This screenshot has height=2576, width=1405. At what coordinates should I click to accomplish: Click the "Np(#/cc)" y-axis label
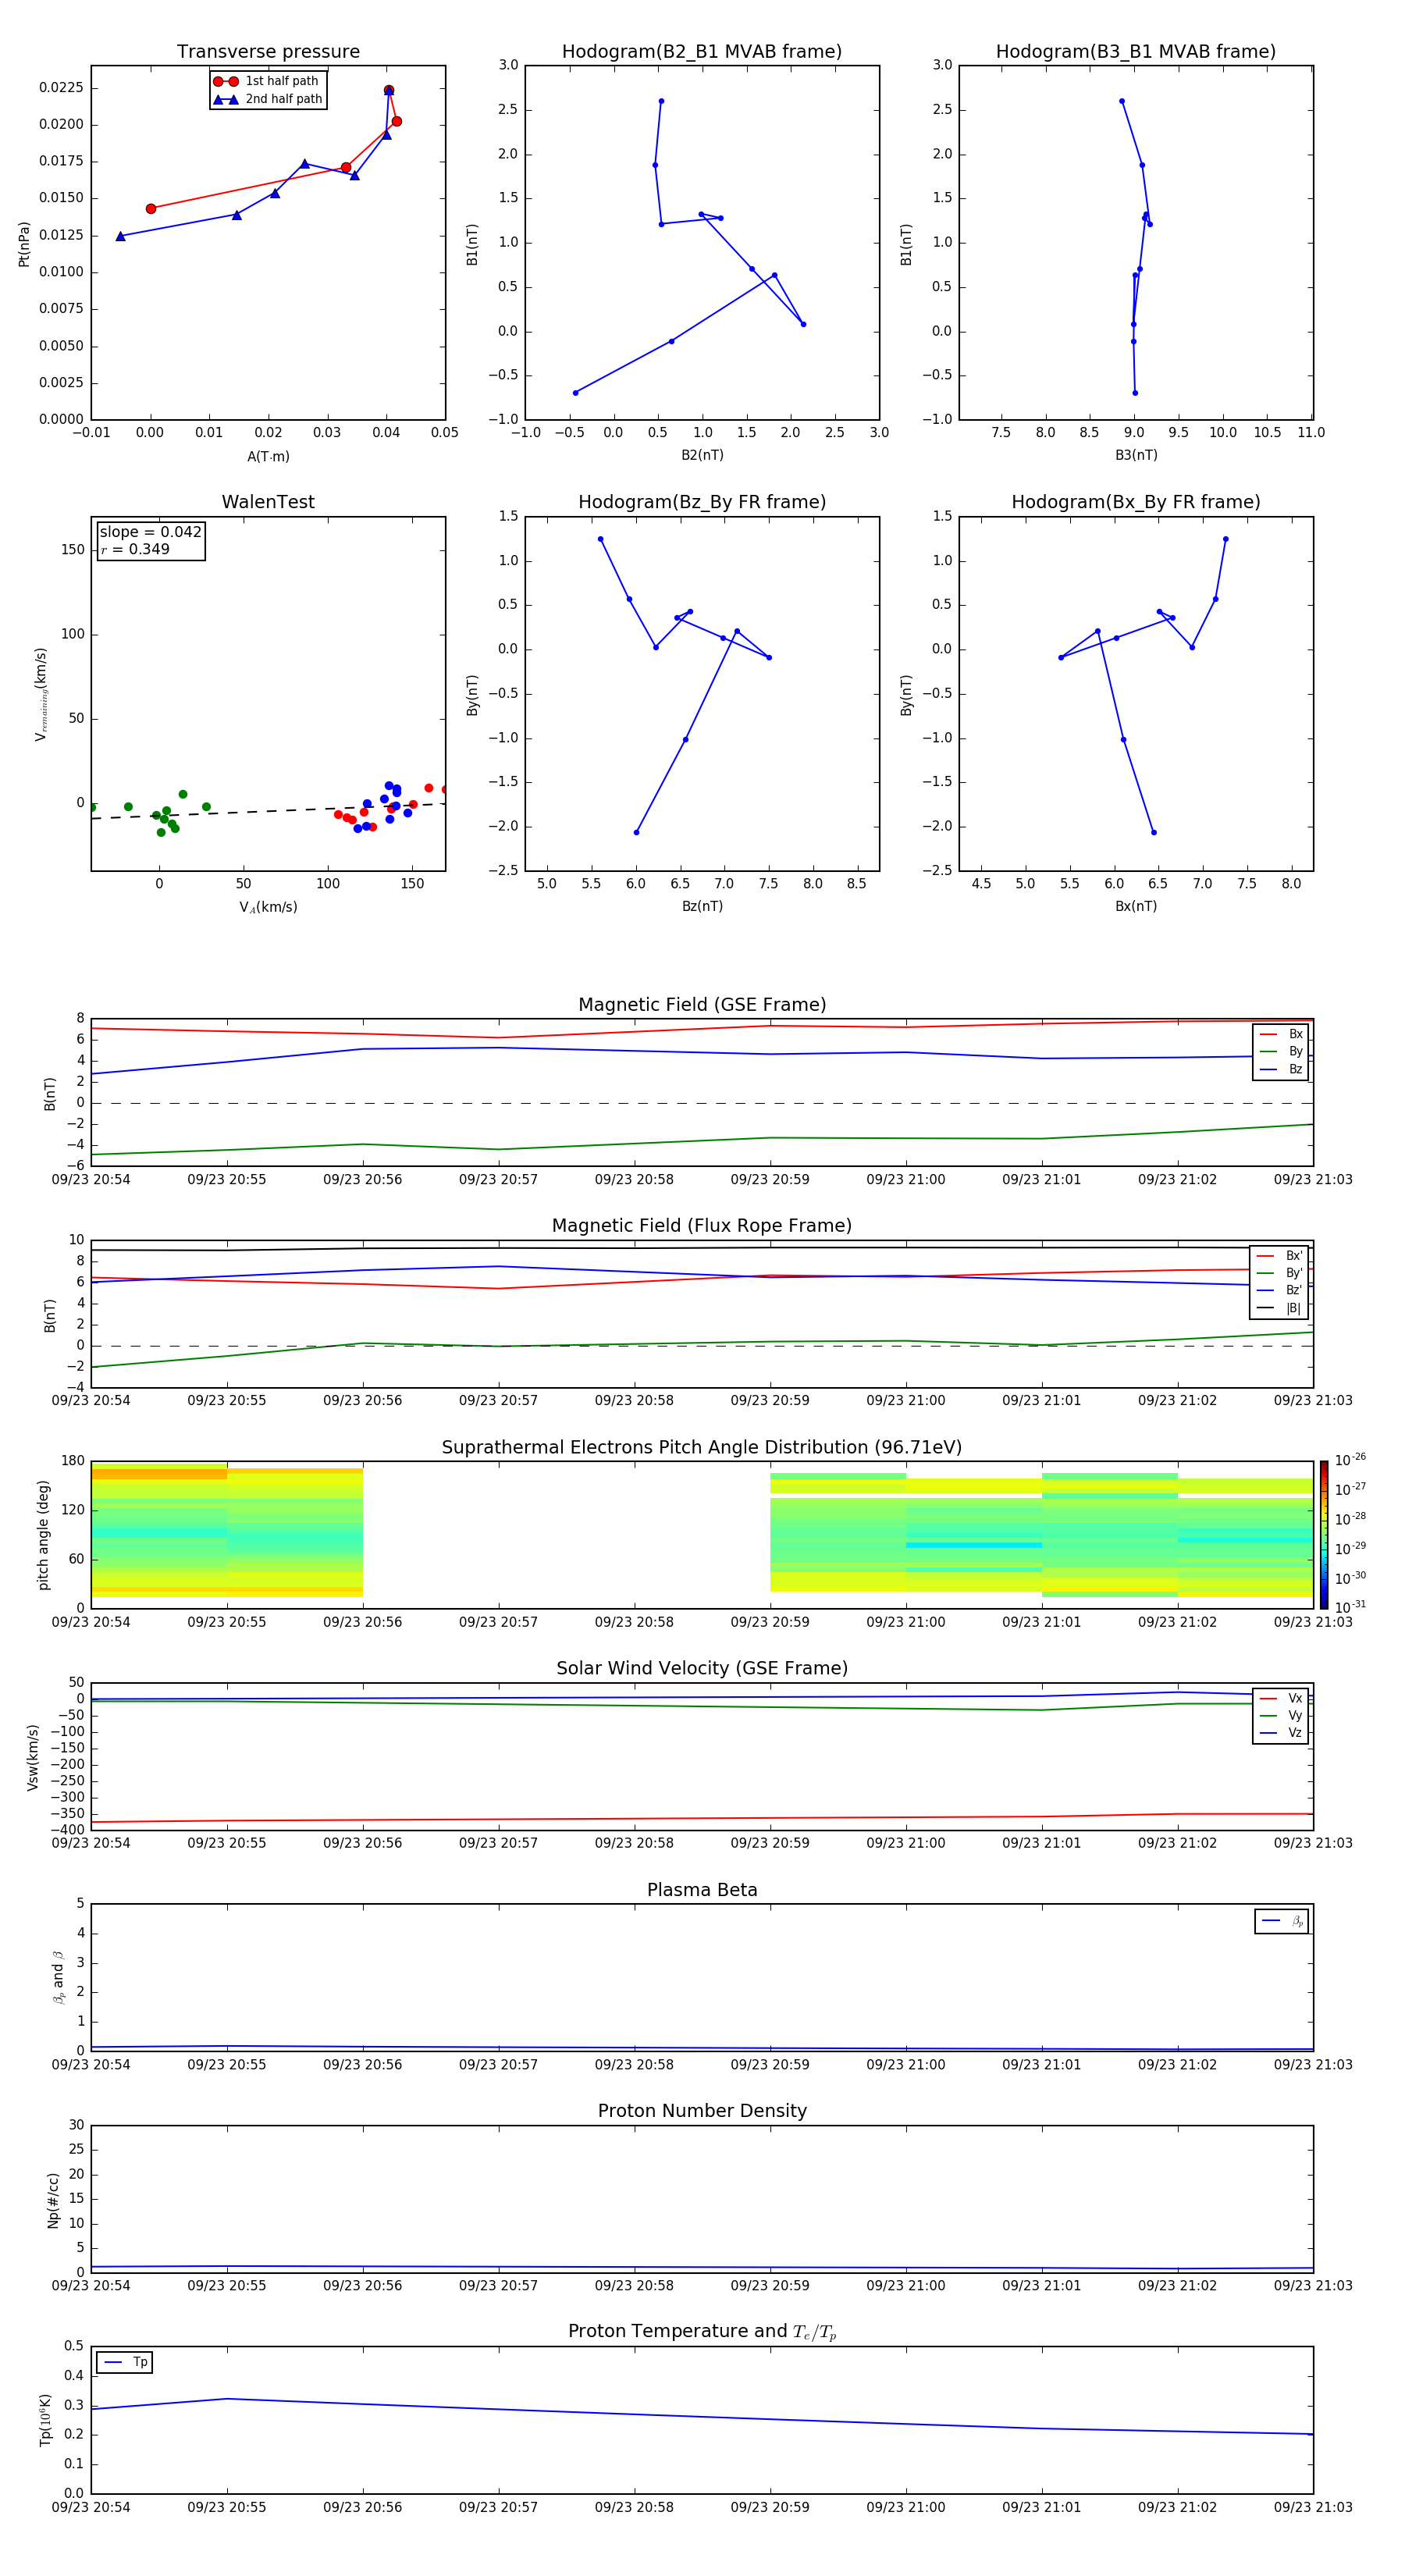click(x=53, y=2200)
